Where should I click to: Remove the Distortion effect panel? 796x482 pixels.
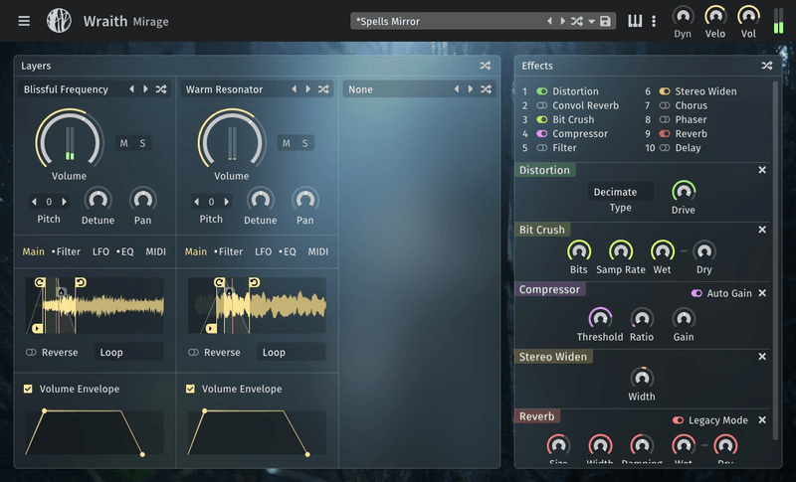click(x=762, y=170)
